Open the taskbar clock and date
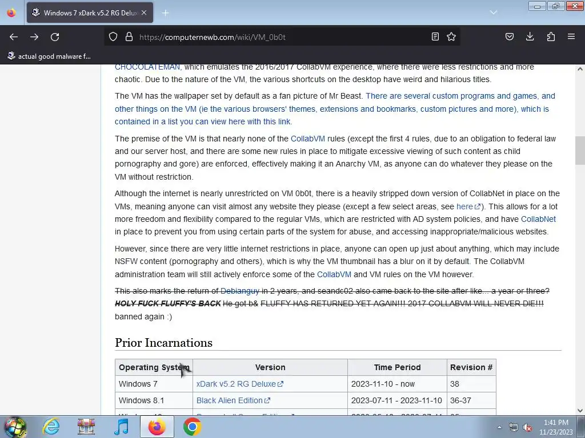The width and height of the screenshot is (585, 438). (x=556, y=427)
